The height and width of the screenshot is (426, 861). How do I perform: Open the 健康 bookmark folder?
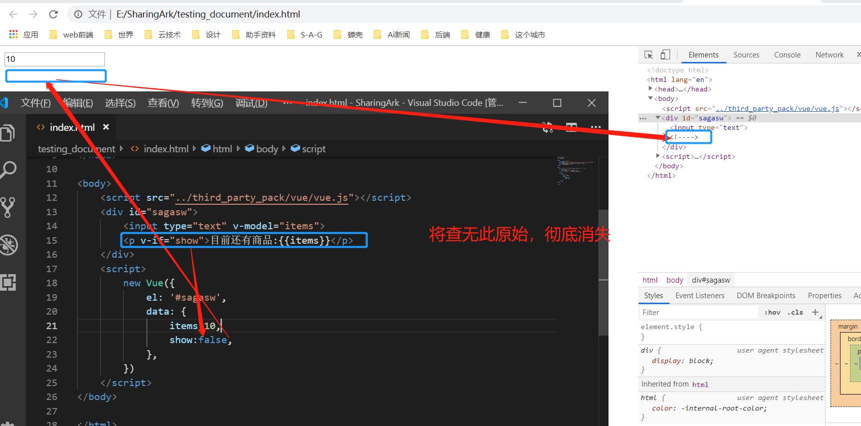[x=475, y=34]
